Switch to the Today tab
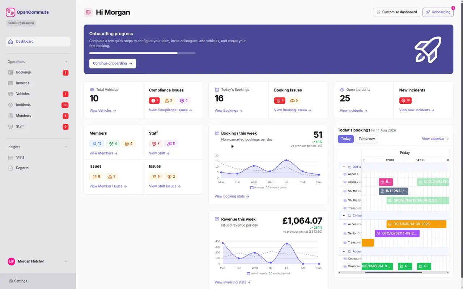This screenshot has width=463, height=289. coord(346,139)
